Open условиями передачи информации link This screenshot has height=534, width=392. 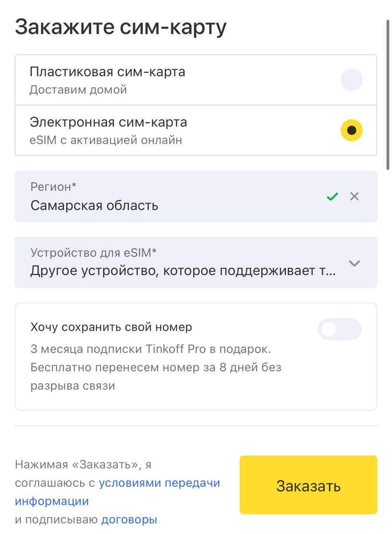click(x=160, y=483)
